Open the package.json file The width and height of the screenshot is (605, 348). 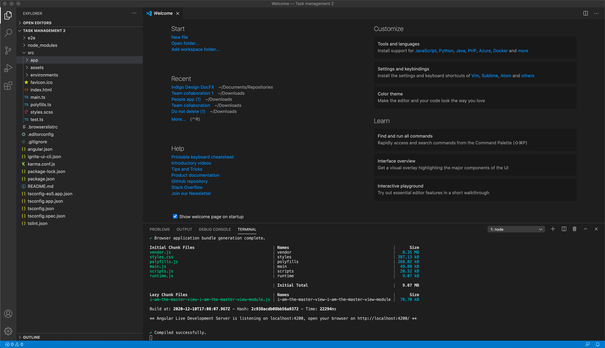click(x=41, y=179)
